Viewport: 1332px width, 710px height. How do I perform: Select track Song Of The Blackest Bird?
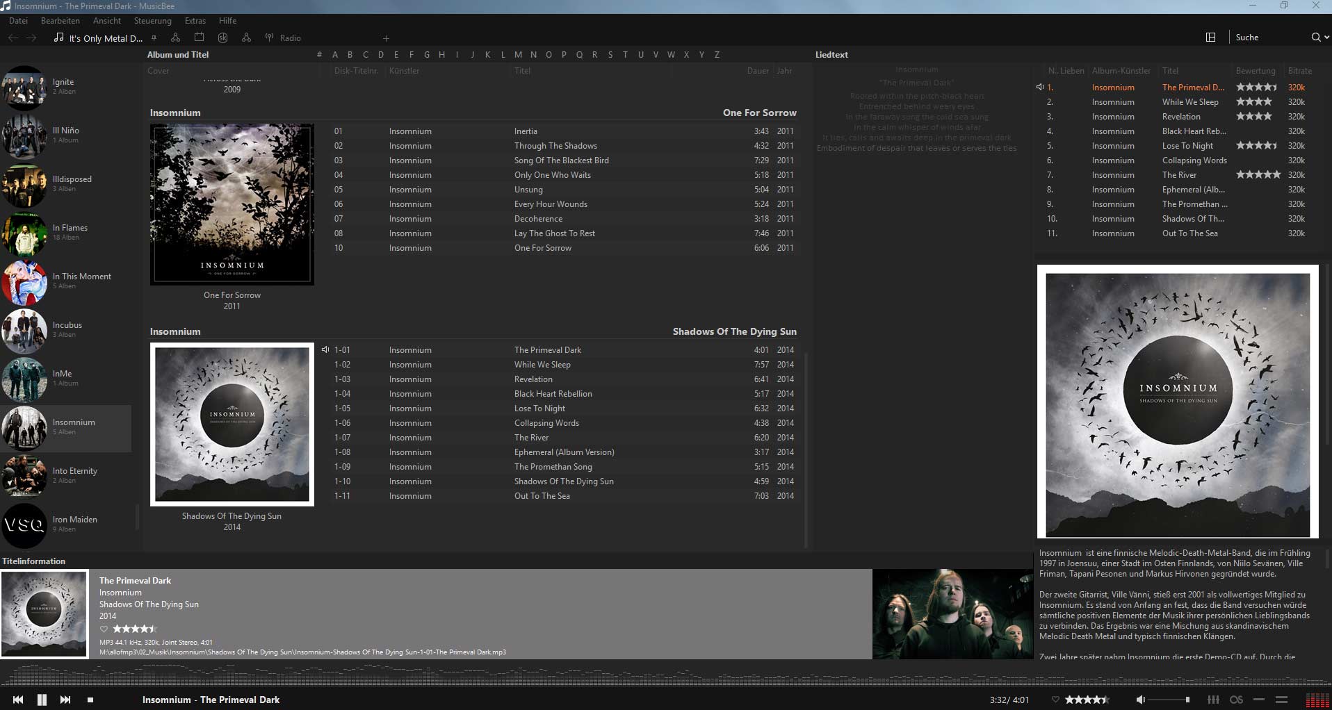click(563, 160)
